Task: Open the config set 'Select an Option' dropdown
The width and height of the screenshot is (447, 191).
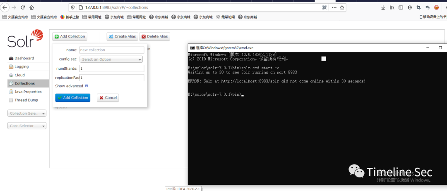Action: [x=111, y=59]
